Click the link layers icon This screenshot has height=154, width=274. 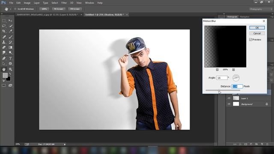[x=235, y=144]
